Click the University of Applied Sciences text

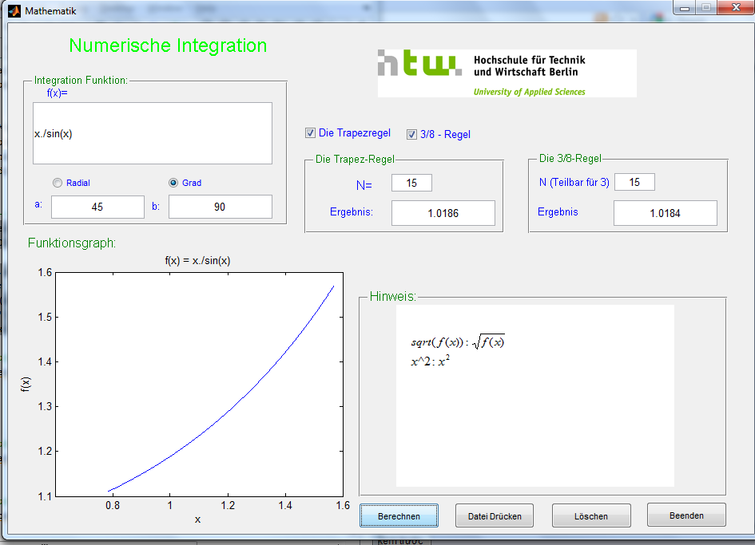tap(529, 92)
